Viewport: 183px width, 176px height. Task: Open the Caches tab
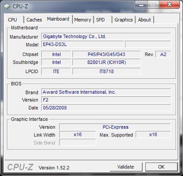pos(34,20)
